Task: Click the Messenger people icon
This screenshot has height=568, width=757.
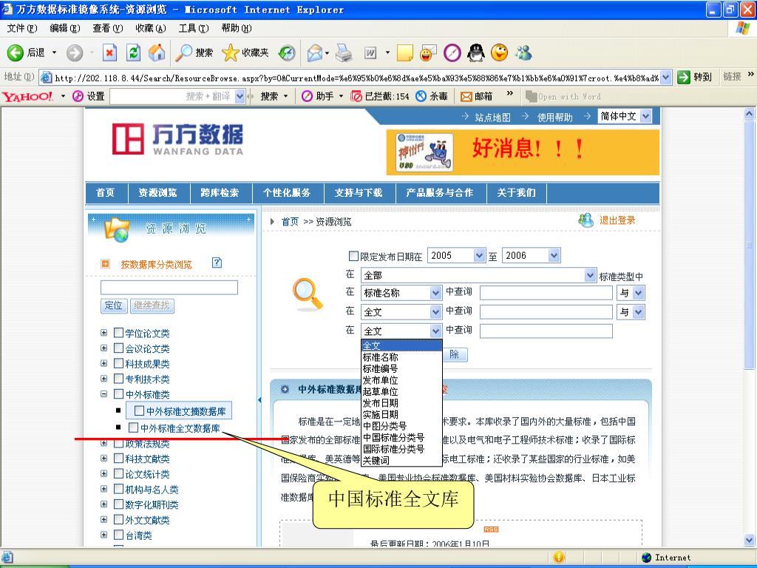Action: point(523,53)
